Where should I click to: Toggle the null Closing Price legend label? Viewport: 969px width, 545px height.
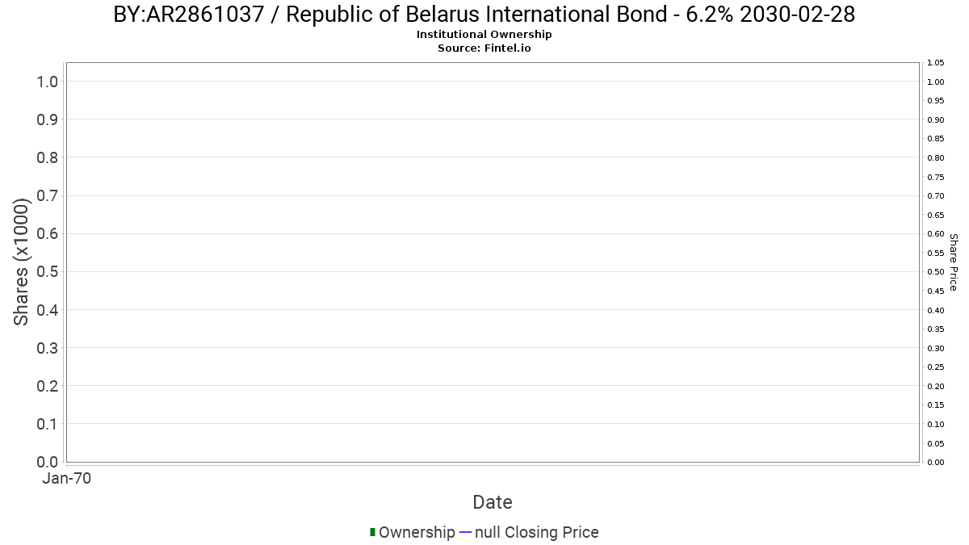point(537,532)
